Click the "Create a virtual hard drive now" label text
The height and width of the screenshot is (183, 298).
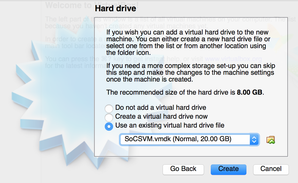pyautogui.click(x=161, y=117)
